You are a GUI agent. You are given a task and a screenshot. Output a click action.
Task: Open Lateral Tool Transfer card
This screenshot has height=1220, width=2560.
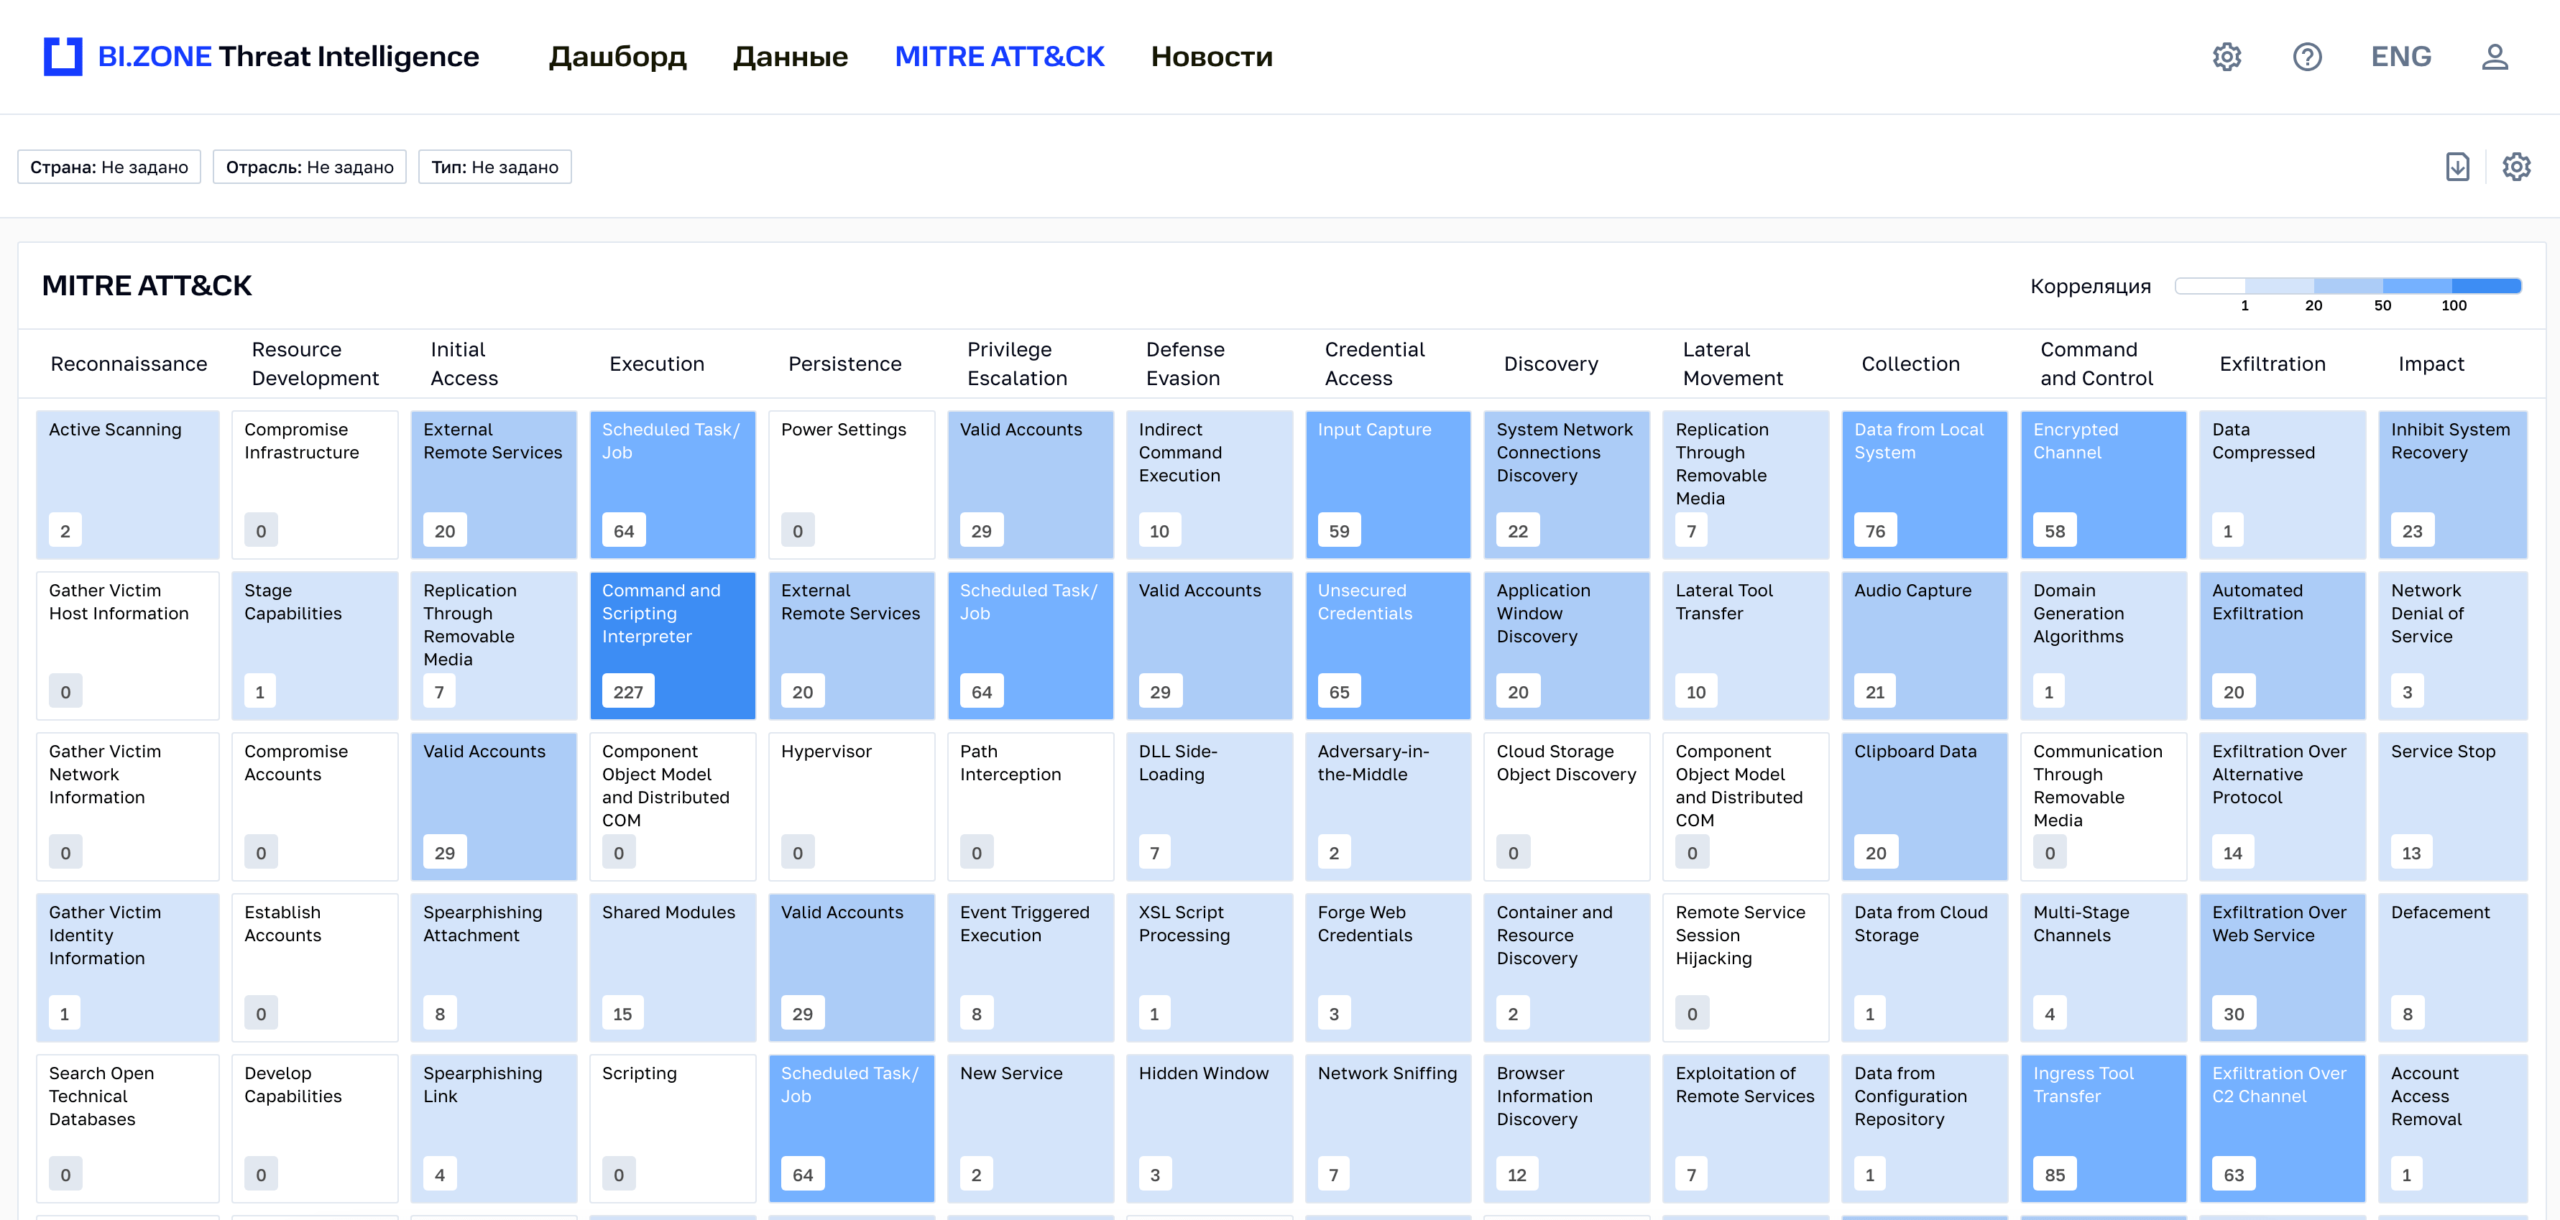point(1746,646)
